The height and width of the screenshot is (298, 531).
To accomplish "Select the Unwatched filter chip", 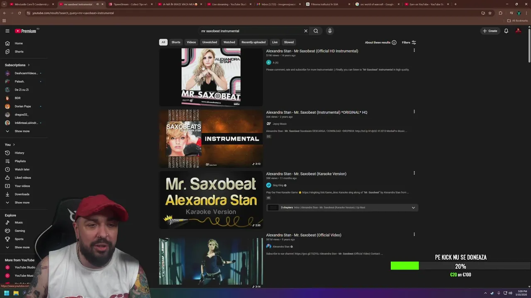I will [209, 42].
